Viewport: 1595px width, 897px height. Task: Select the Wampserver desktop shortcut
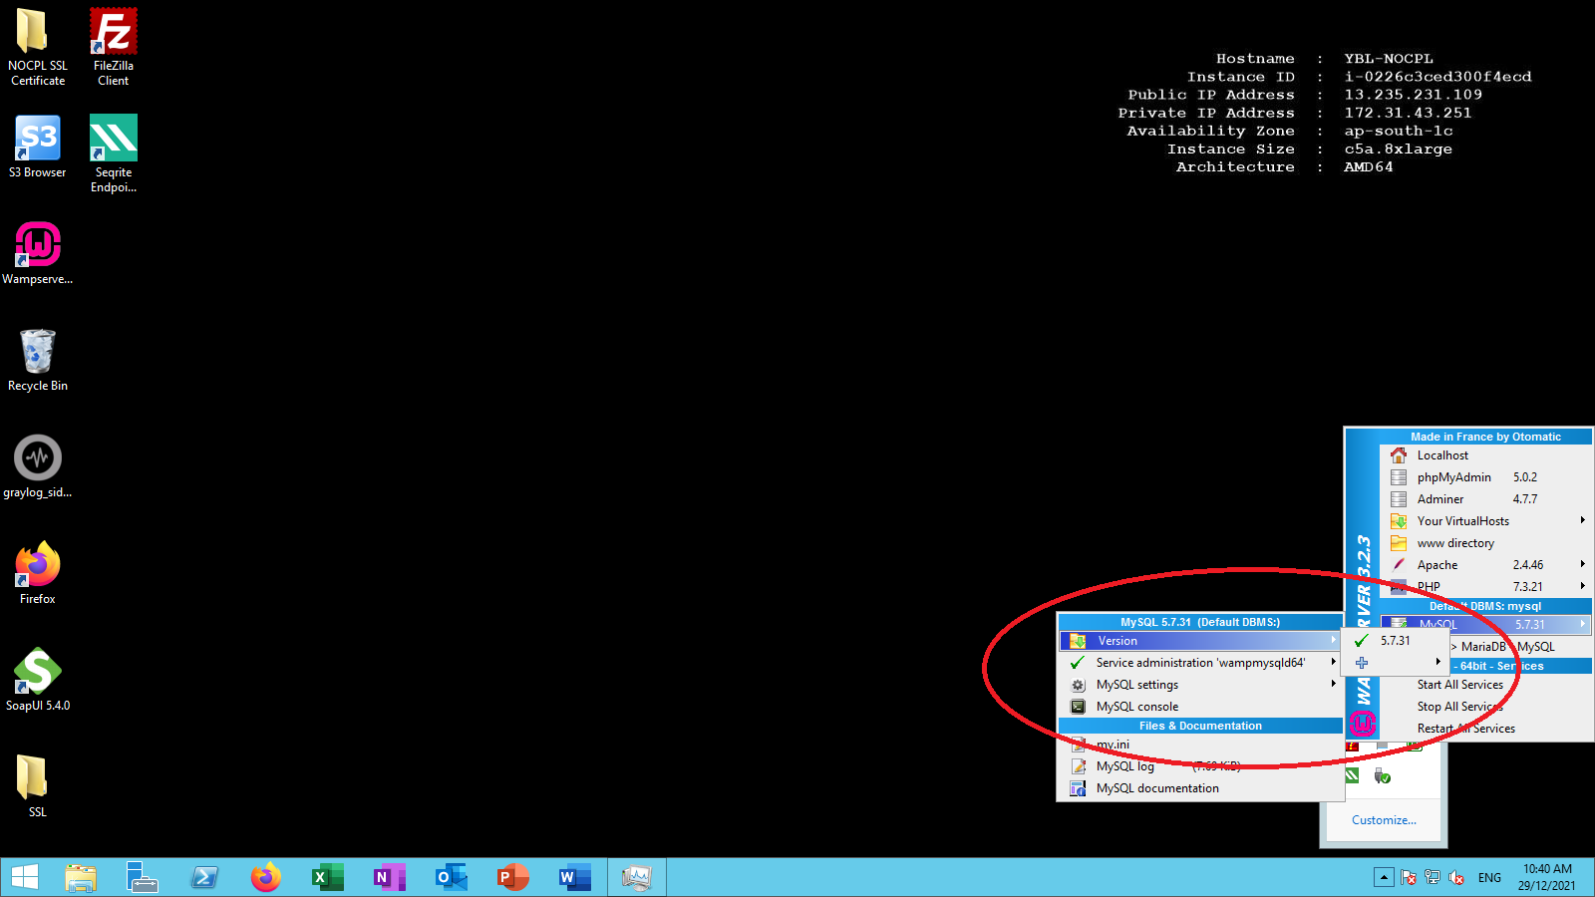click(x=37, y=253)
